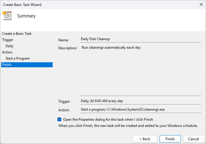
Task: Click the Summary heading text
Action: coord(26,16)
